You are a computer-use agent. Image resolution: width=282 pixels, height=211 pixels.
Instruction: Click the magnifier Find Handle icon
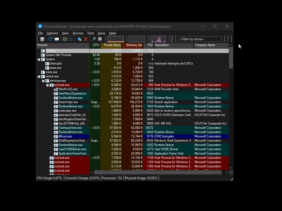point(94,39)
